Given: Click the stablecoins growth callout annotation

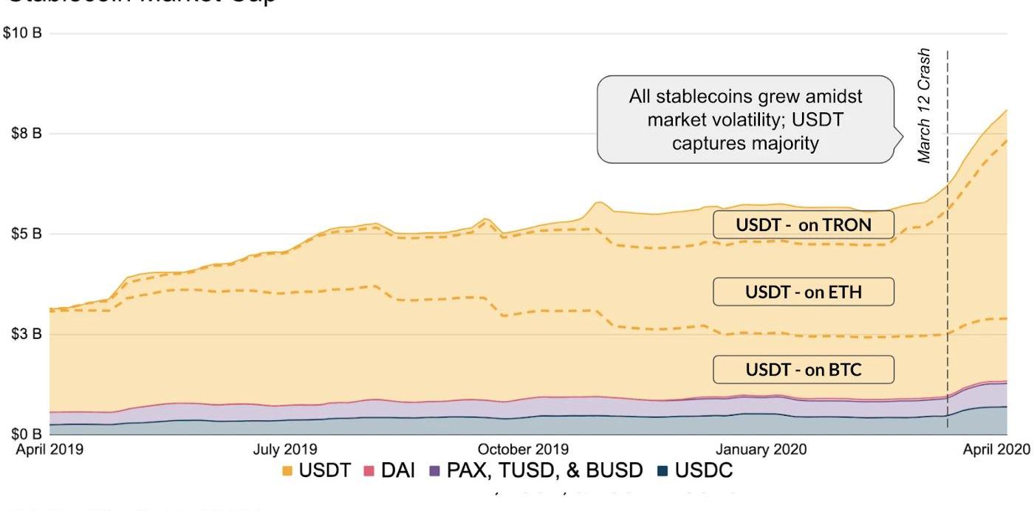Looking at the screenshot, I should 746,119.
